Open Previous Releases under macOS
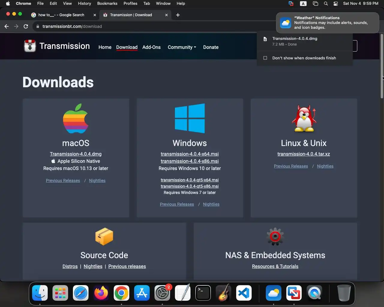The image size is (384, 307). click(63, 181)
